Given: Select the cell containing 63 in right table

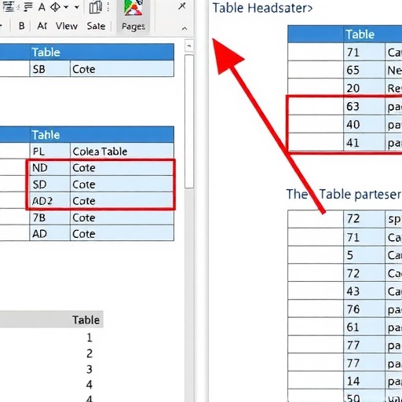Looking at the screenshot, I should point(364,106).
